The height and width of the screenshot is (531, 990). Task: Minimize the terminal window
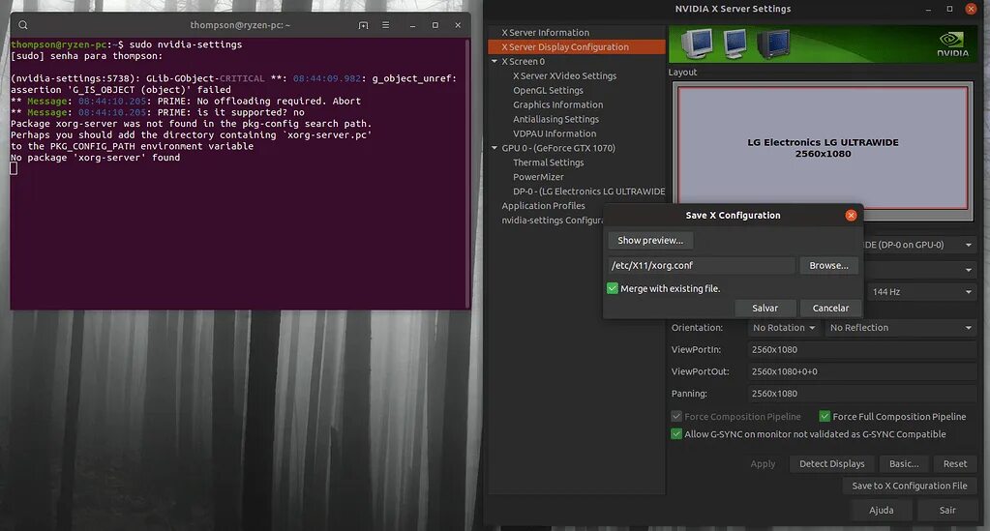[412, 25]
